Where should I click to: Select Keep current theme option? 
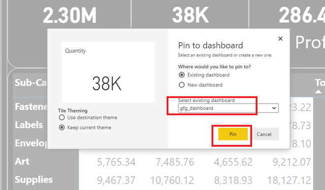(x=62, y=127)
